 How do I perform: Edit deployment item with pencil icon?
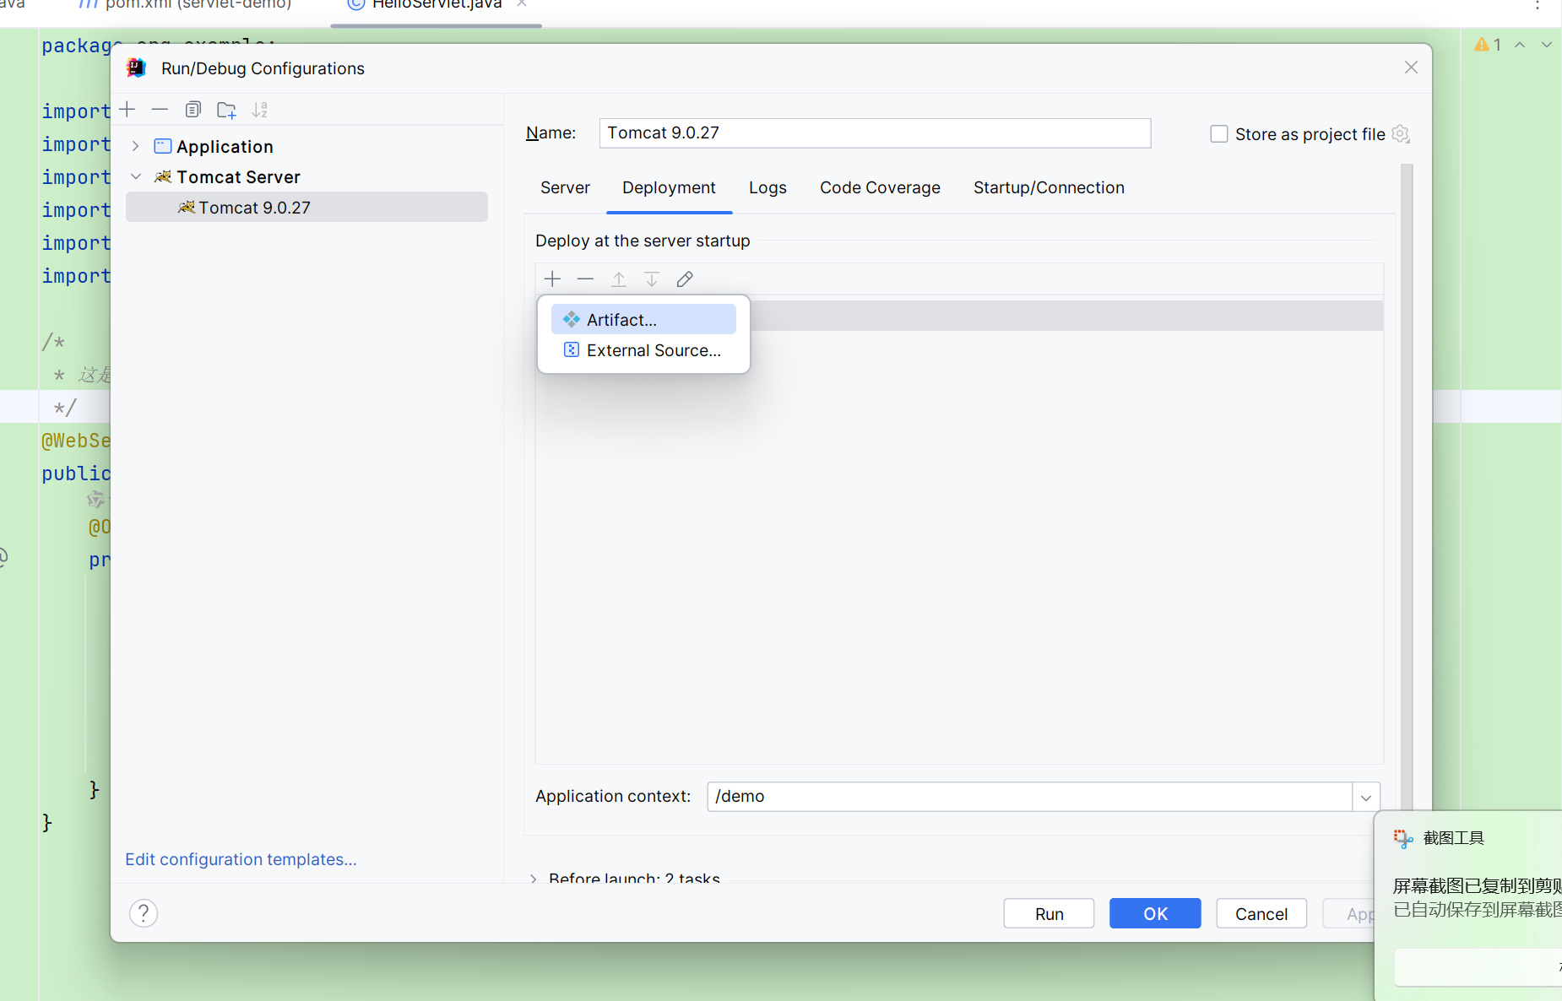pyautogui.click(x=685, y=279)
